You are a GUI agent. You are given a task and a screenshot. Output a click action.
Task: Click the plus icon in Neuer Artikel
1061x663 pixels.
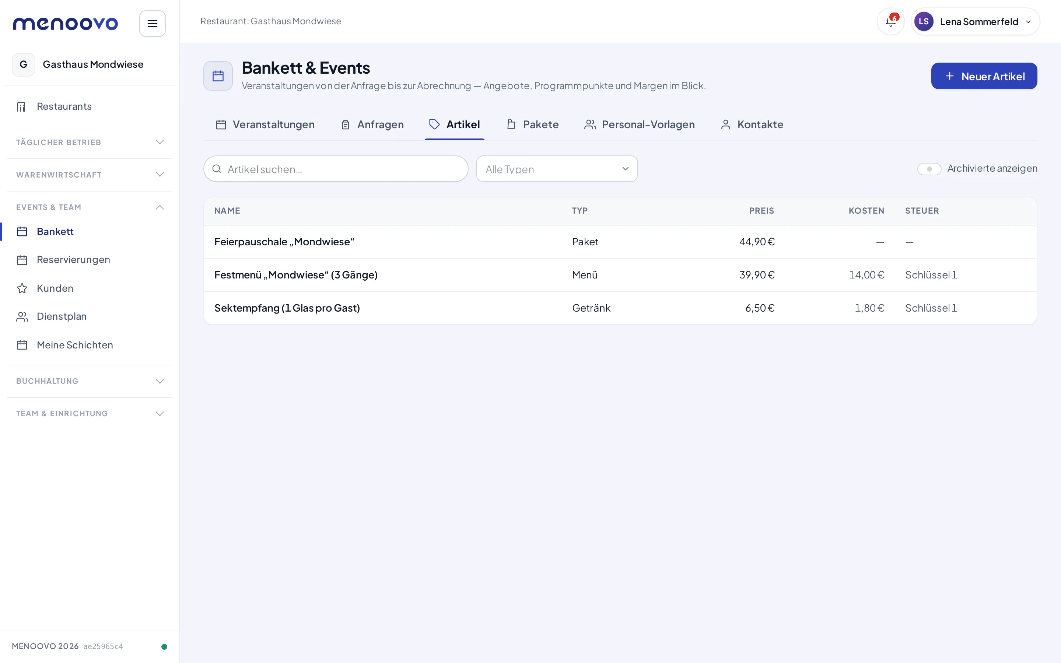(950, 76)
